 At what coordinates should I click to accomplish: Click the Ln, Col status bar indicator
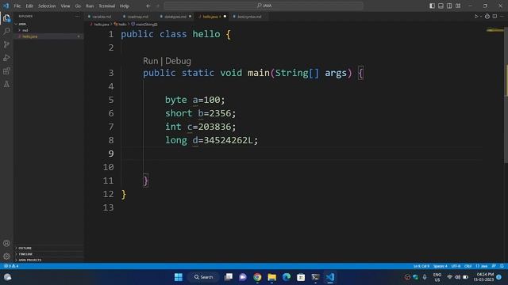[421, 266]
